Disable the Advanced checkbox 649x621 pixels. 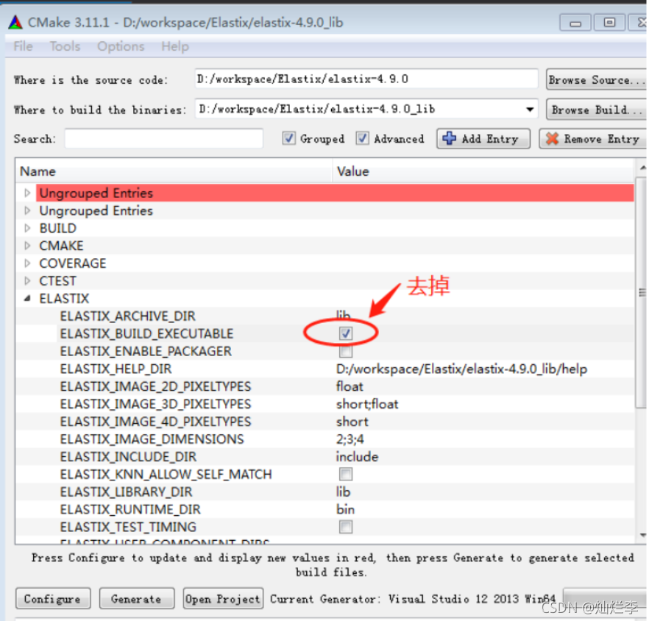363,138
